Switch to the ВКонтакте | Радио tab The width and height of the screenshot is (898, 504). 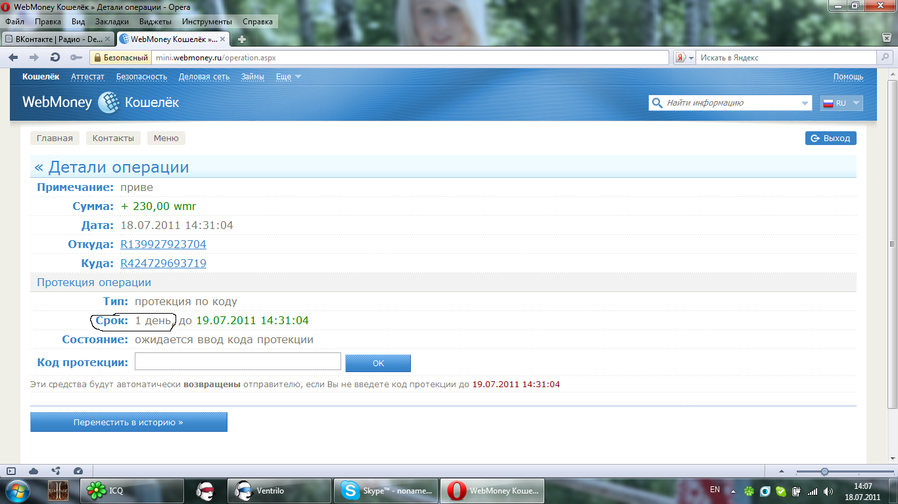point(58,39)
